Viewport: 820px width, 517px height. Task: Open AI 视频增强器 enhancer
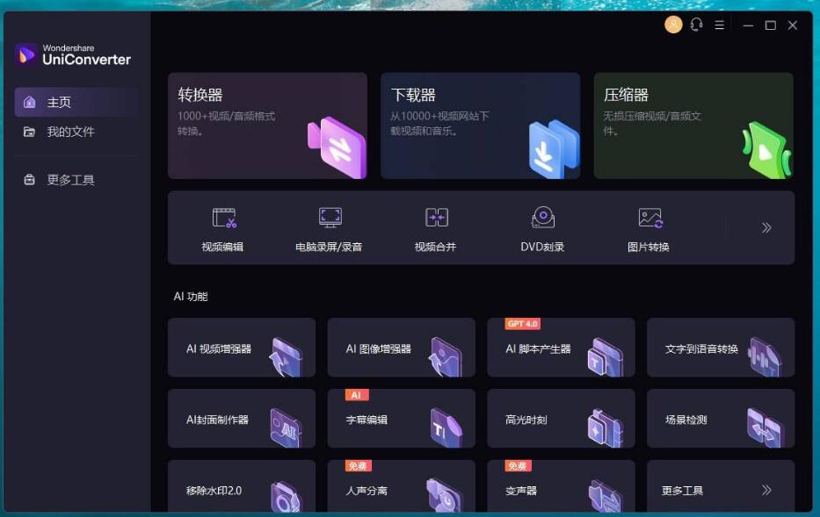(241, 348)
